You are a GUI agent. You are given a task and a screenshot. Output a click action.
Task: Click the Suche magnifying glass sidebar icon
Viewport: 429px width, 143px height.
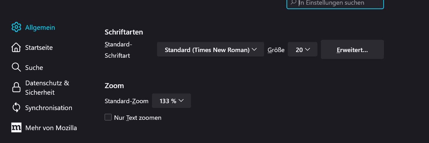[16, 67]
